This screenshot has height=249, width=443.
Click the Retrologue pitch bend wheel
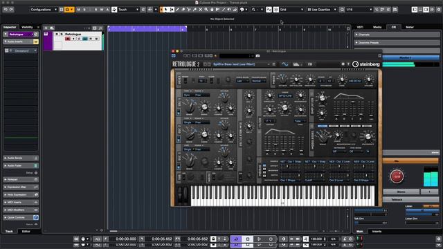180,195
